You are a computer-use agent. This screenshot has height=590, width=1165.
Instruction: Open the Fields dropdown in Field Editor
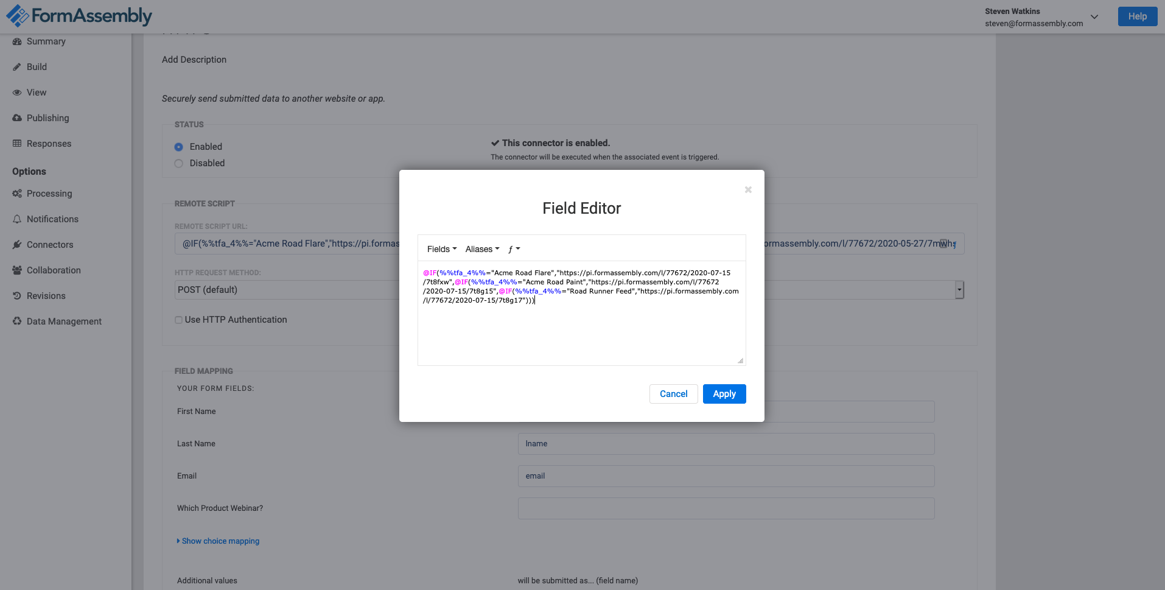pos(442,249)
